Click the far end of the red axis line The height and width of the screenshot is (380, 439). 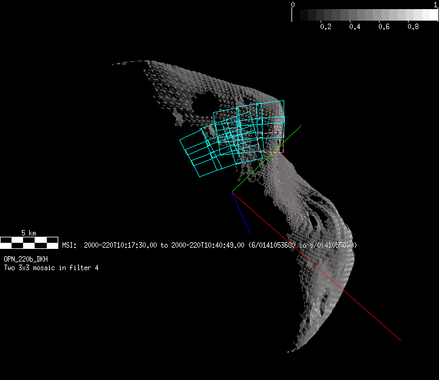tap(400, 340)
